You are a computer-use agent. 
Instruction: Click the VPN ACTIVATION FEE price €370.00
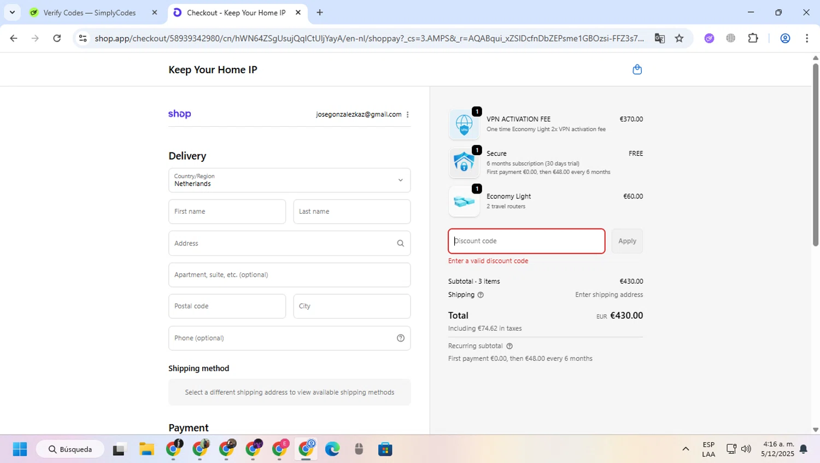pos(631,119)
